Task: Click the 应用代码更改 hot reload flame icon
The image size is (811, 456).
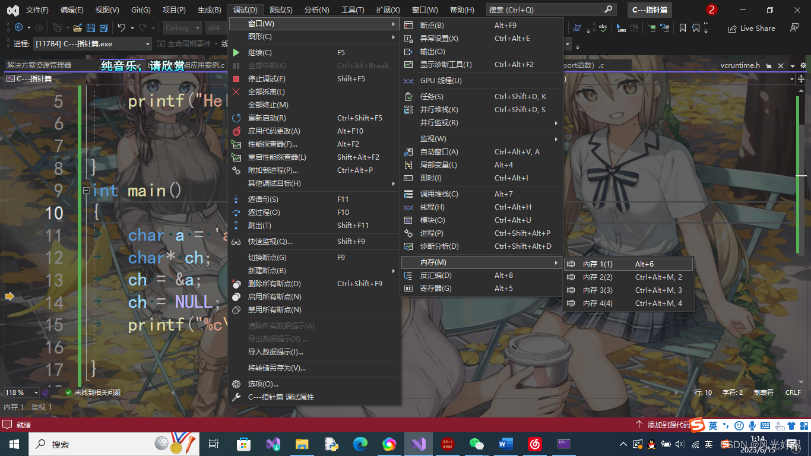Action: click(236, 131)
